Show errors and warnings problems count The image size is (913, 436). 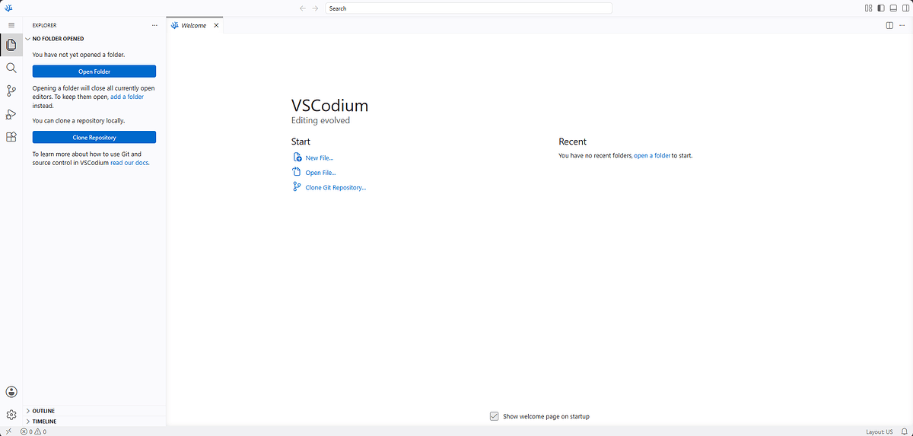33,431
